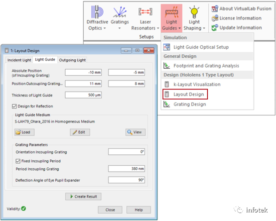276x221 pixels.
Task: Expand the Diffractive Optics dropdown arrow
Action: tap(105, 28)
